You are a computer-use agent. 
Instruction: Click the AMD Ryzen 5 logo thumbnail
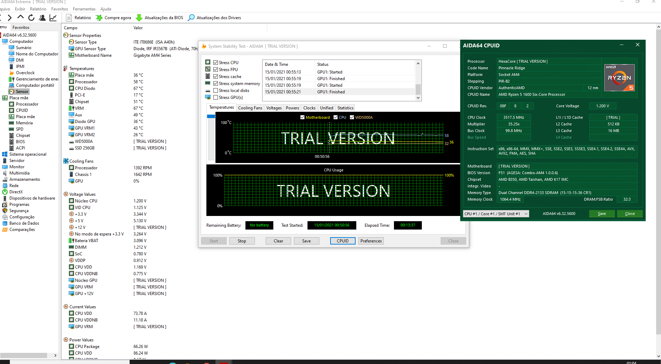pos(620,78)
